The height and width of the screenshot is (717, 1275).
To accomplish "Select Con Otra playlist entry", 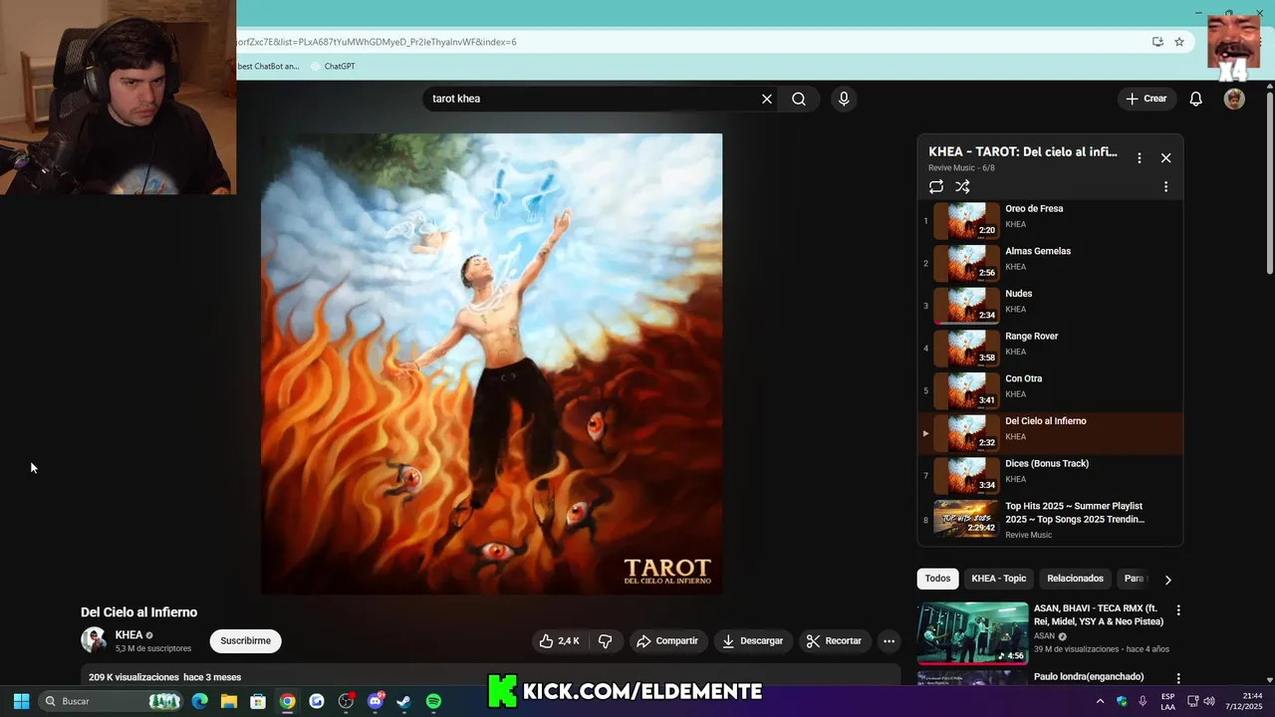I will pos(1050,391).
